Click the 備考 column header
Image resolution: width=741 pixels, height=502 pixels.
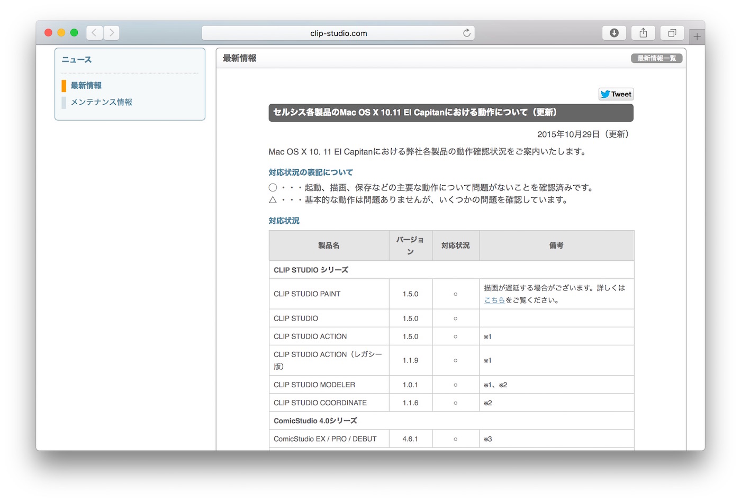pos(556,245)
